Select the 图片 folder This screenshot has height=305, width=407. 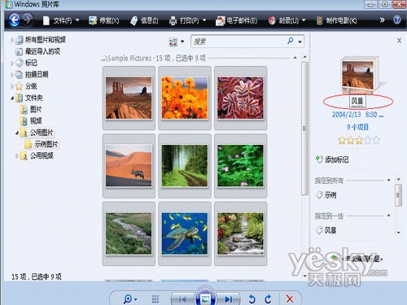click(36, 109)
